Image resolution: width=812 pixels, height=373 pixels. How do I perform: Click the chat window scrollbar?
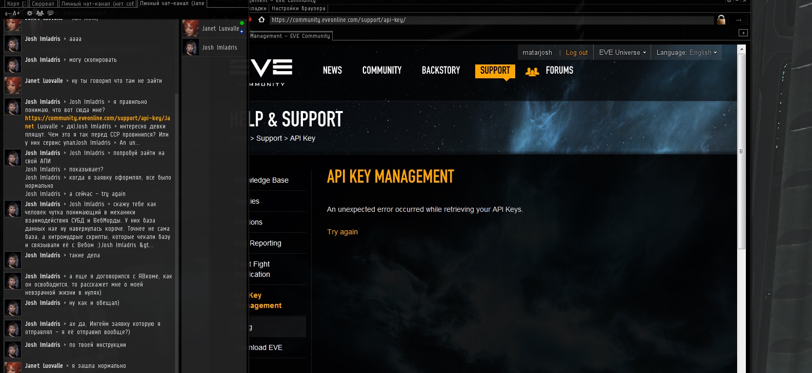(x=177, y=233)
